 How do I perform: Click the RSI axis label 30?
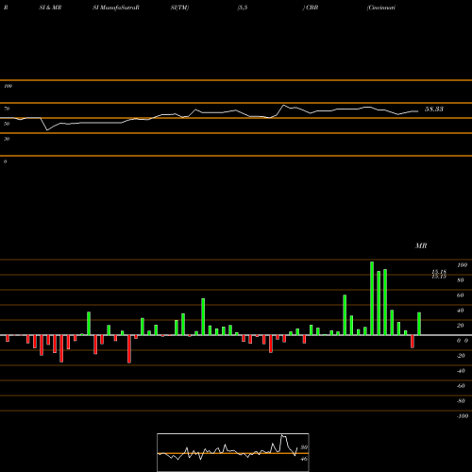pos(7,139)
